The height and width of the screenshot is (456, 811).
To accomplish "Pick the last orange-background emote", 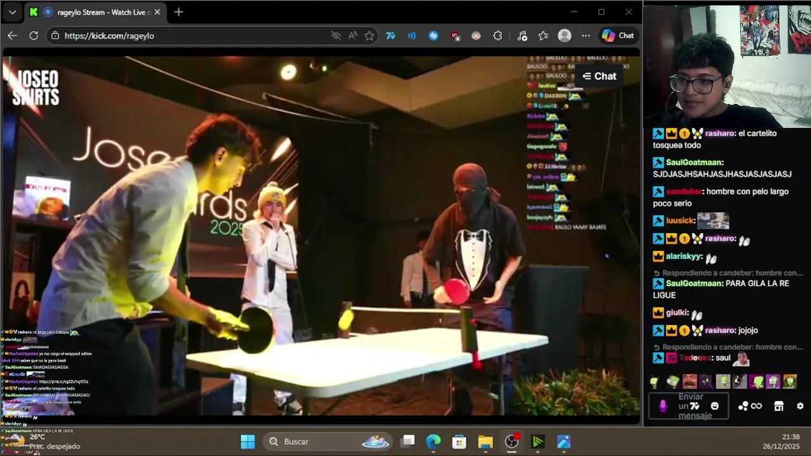I will pos(789,381).
